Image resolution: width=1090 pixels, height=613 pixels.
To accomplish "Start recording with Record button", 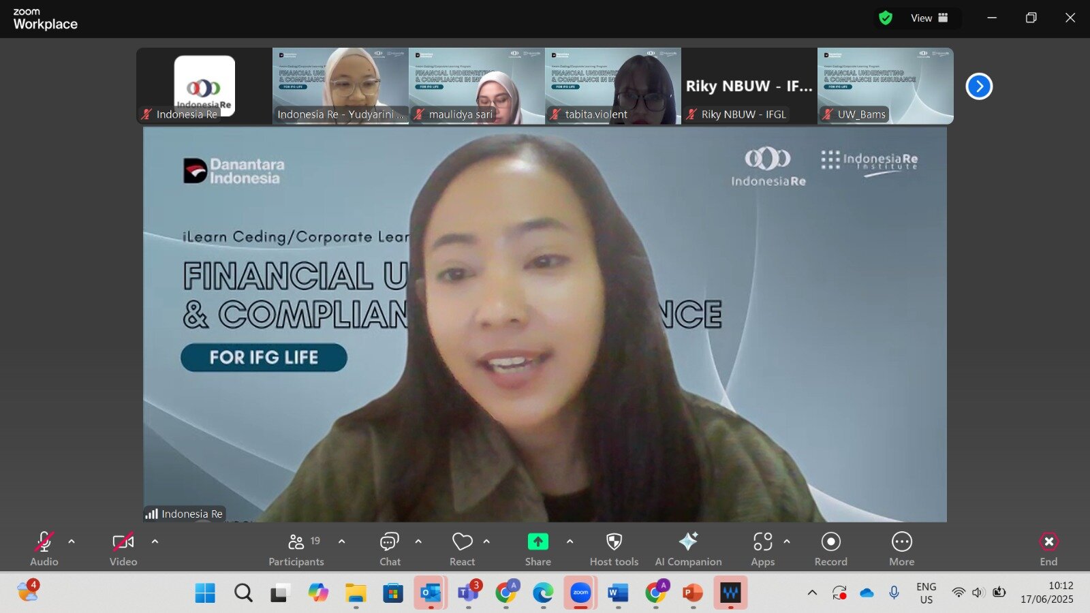I will coord(831,548).
